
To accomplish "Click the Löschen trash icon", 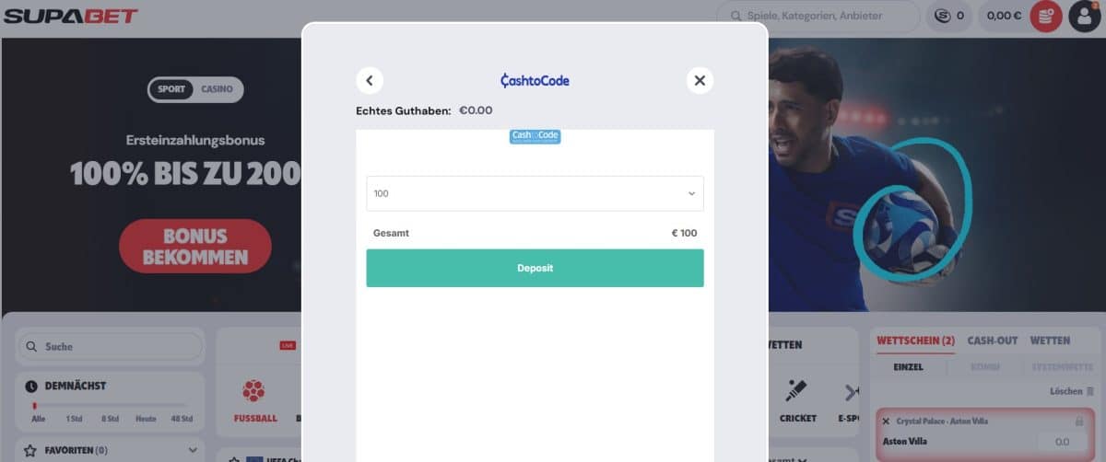I will point(1090,391).
